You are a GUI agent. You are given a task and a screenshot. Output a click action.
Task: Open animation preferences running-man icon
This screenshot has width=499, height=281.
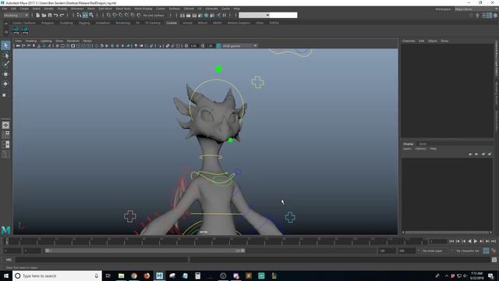(494, 251)
